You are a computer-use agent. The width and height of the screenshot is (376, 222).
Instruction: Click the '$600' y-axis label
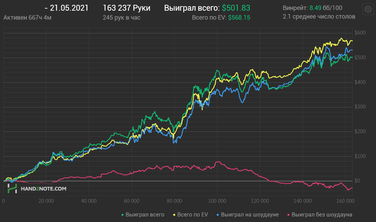(360, 33)
